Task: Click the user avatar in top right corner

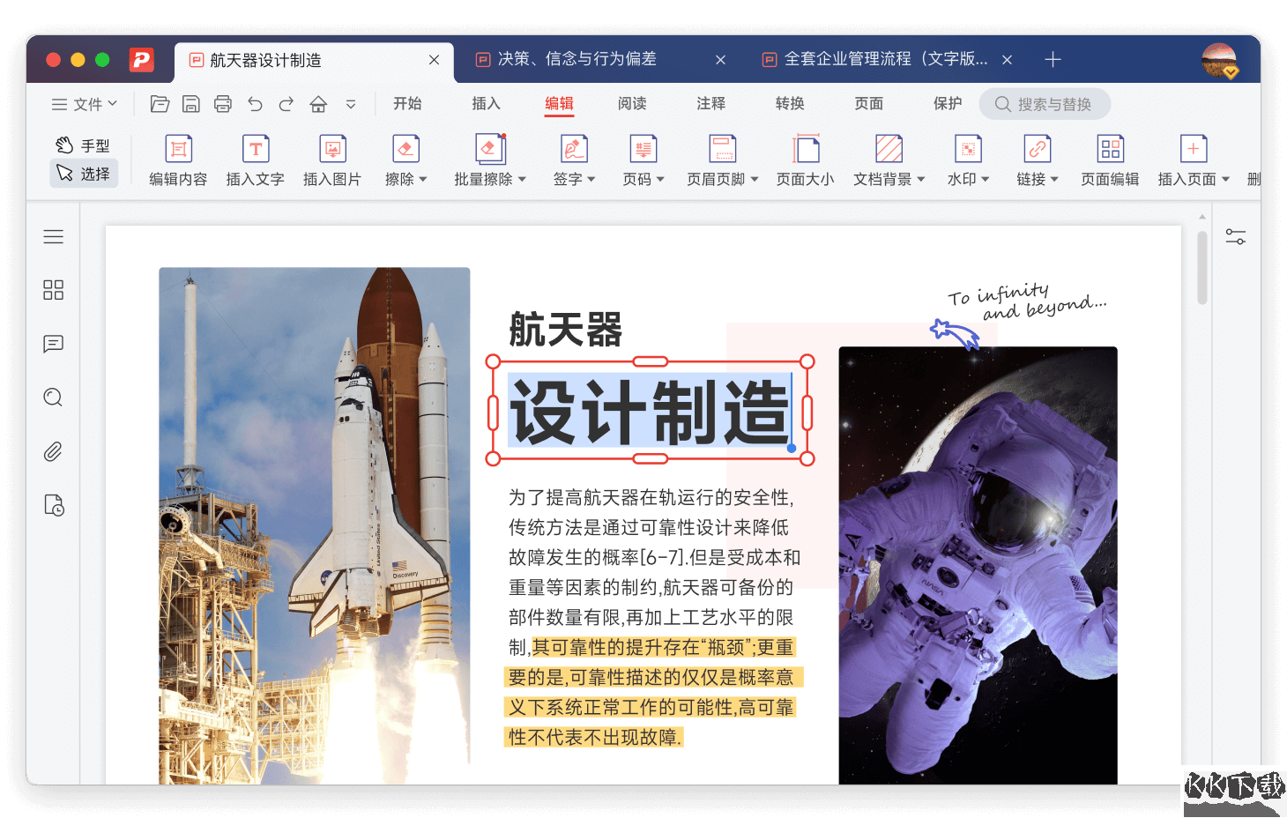Action: (x=1218, y=60)
